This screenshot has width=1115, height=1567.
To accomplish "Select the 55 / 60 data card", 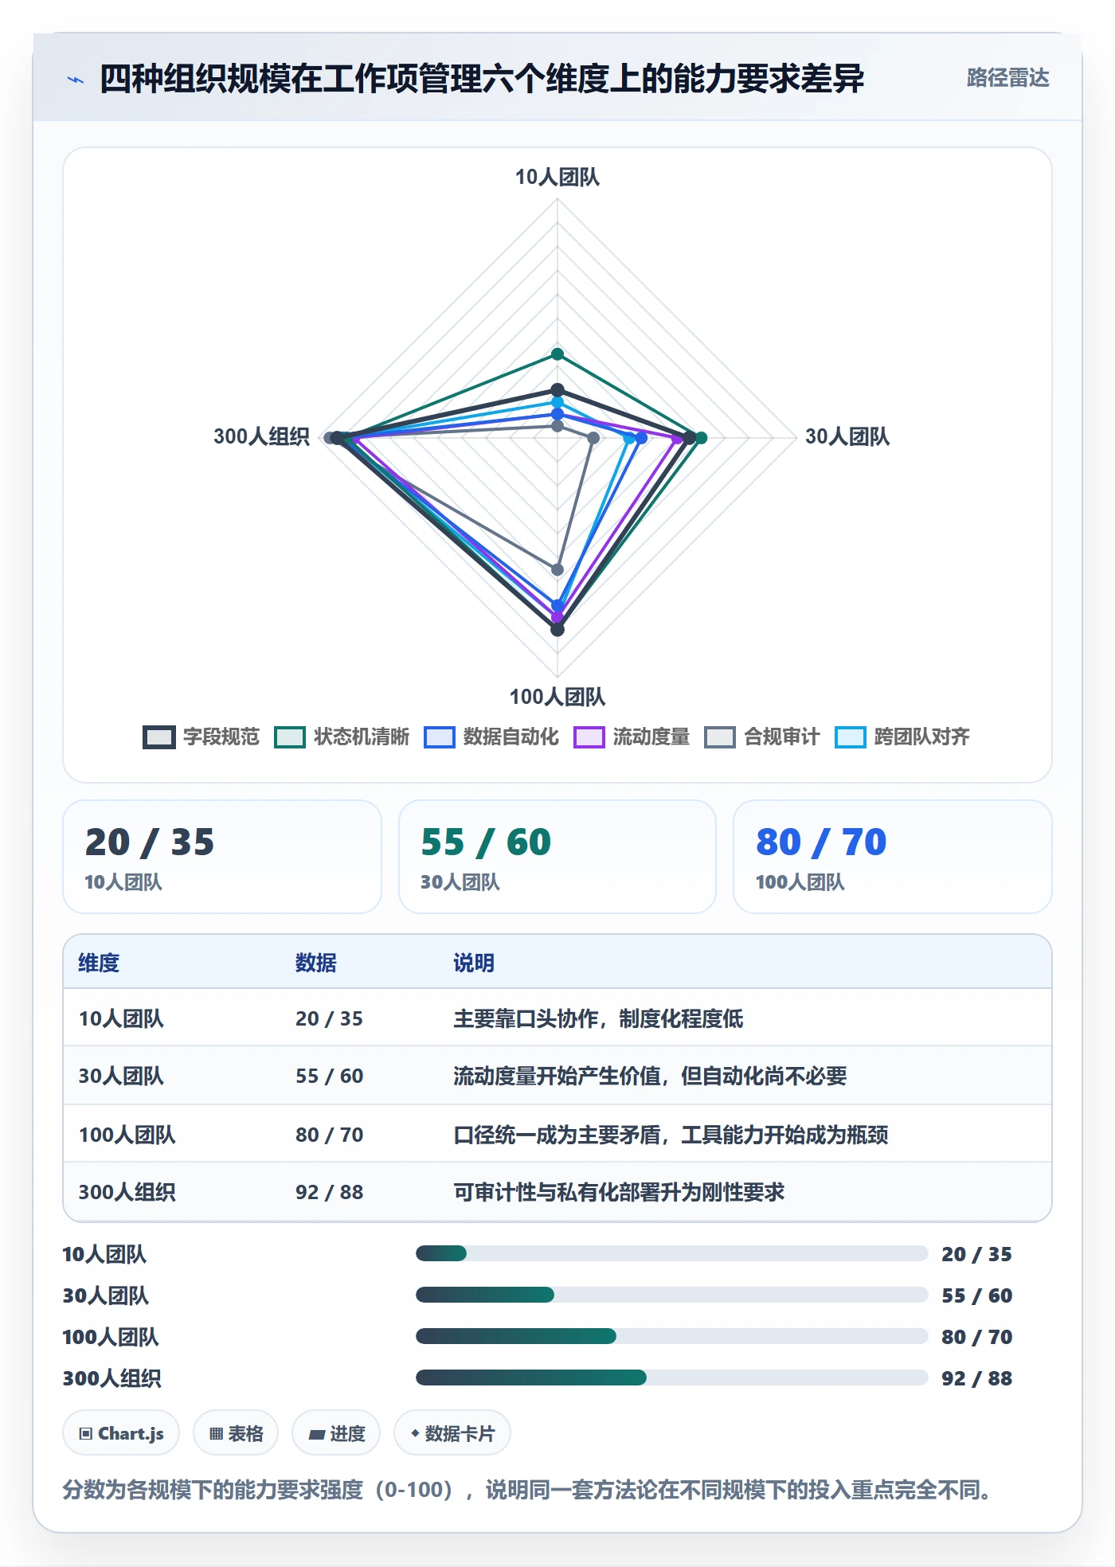I will pos(557,857).
